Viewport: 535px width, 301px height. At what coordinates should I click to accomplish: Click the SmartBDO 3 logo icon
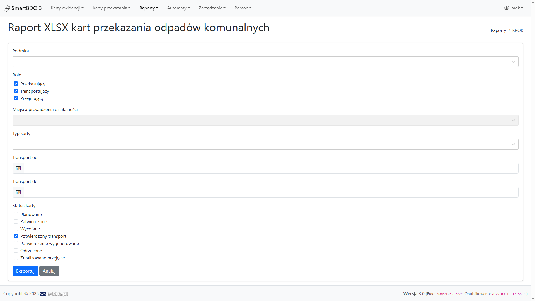(7, 8)
